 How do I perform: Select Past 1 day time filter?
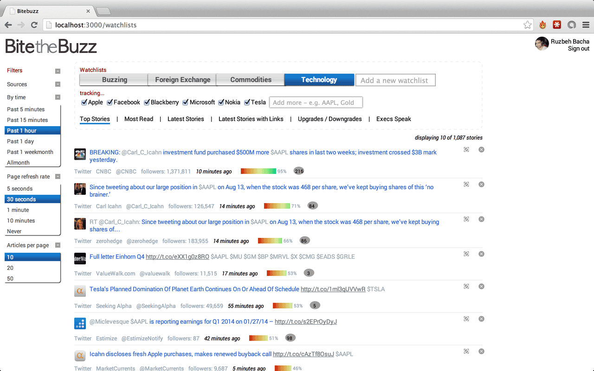click(32, 141)
